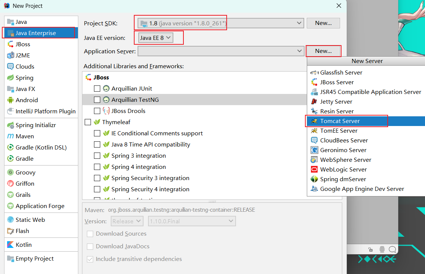Click the WebLogic Server red icon
Viewport: 425px width, 274px height.
coord(314,169)
